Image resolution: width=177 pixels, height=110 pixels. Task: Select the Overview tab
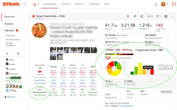(13, 16)
